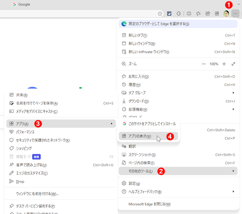Choose Microsoft Edge を閉じる
This screenshot has height=214, width=242.
[178, 204]
